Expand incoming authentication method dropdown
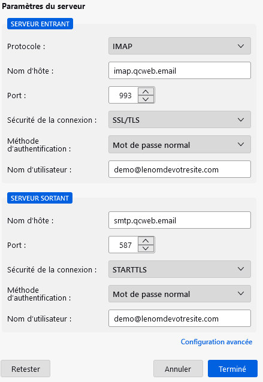Image resolution: width=263 pixels, height=382 pixels. (180, 144)
